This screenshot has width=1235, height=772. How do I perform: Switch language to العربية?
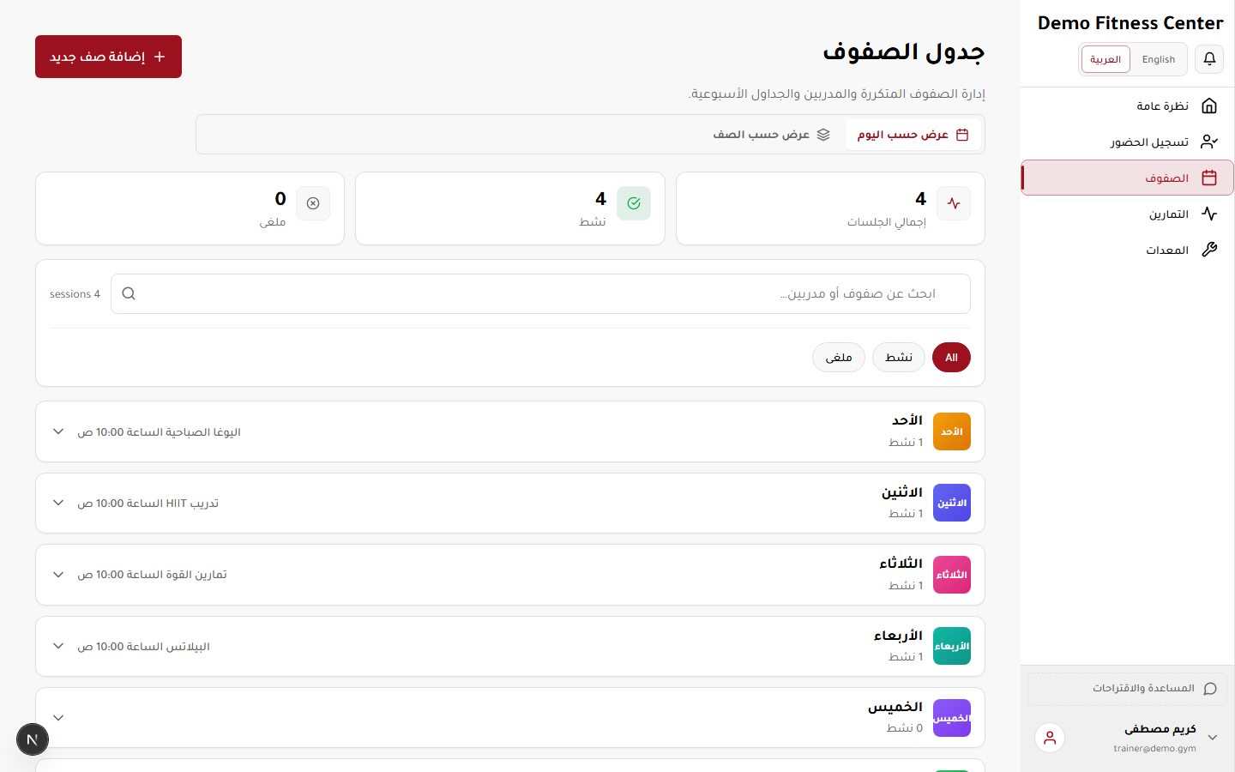tap(1105, 59)
